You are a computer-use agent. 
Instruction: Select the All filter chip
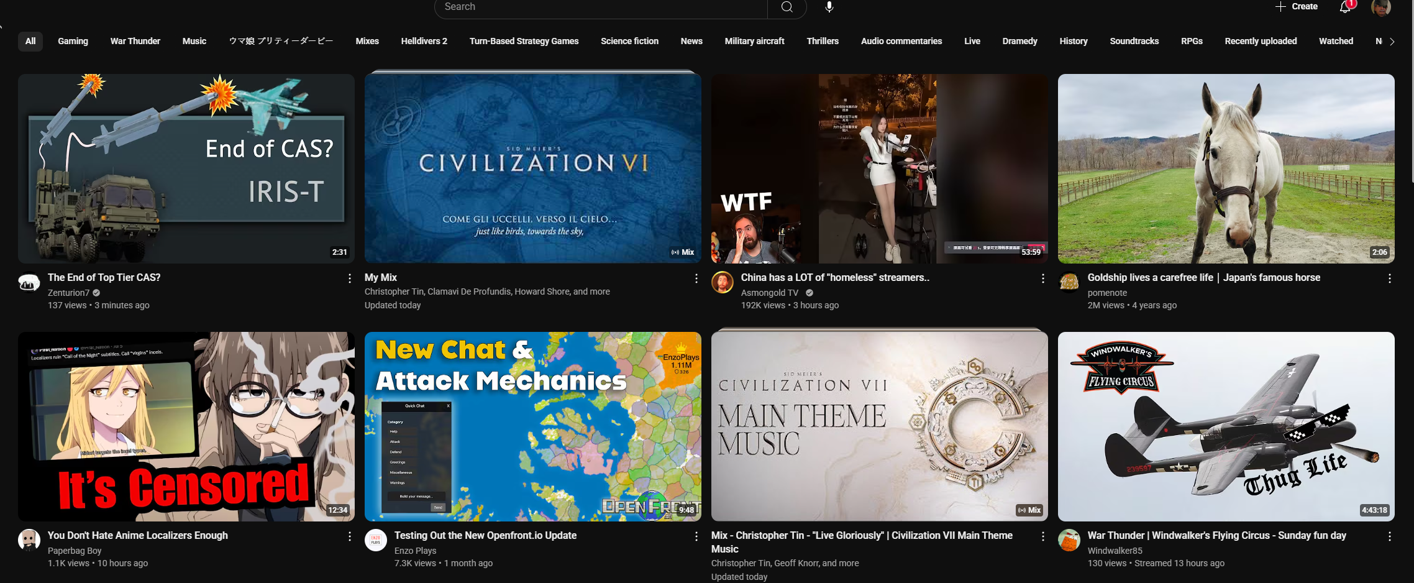(30, 41)
